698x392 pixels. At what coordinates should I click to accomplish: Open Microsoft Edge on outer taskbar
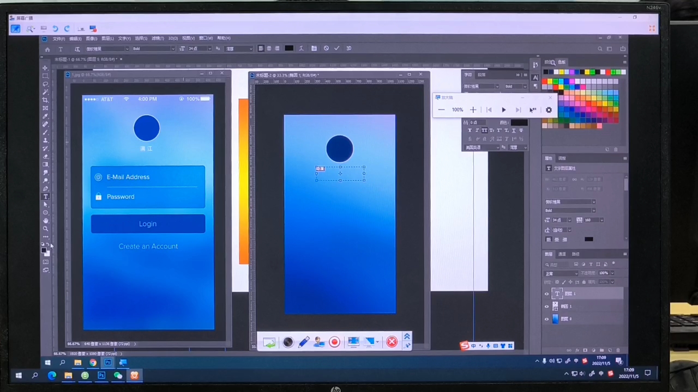click(x=52, y=375)
